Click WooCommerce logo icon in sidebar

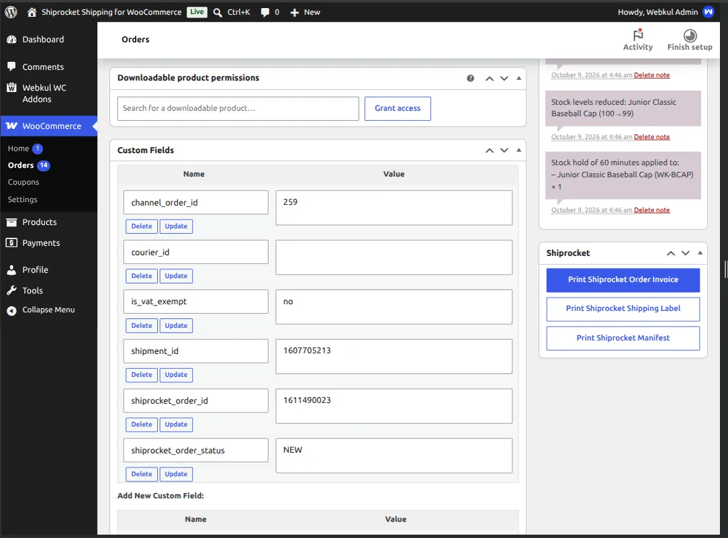click(11, 126)
